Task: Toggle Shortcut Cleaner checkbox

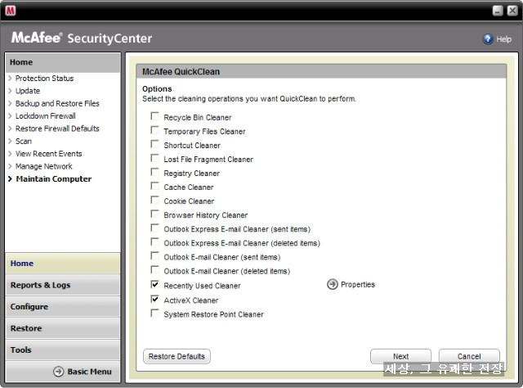Action: point(154,144)
